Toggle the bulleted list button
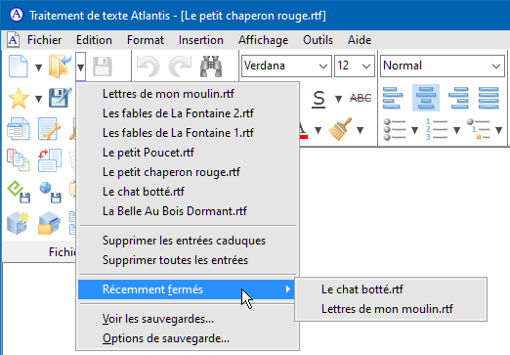The height and width of the screenshot is (355, 510). coord(395,129)
